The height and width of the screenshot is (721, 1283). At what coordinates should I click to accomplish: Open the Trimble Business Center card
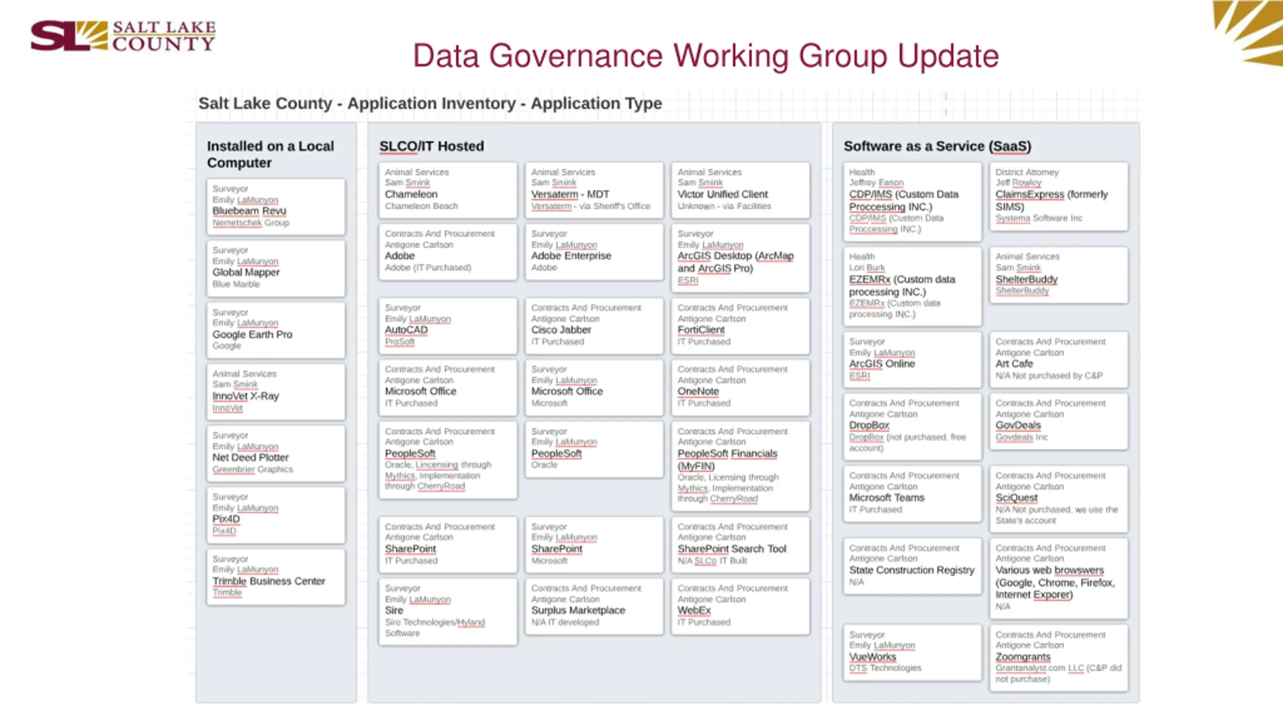point(276,576)
